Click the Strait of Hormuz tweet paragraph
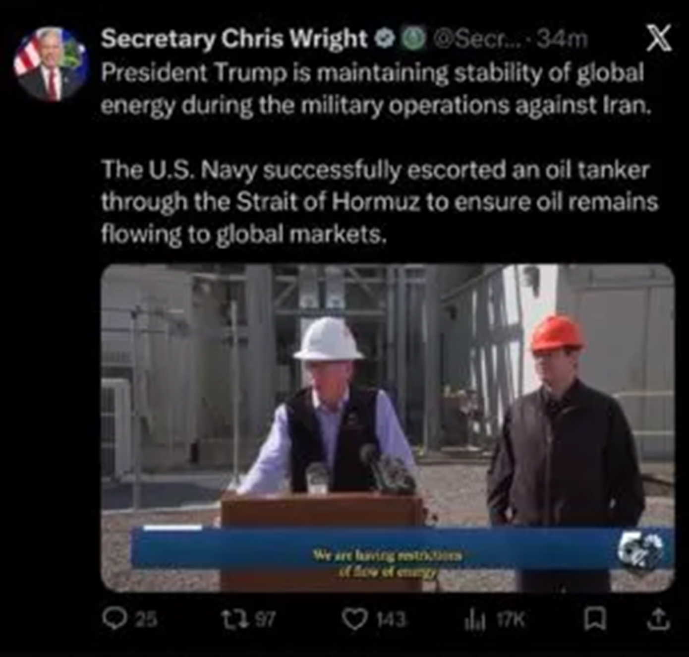Viewport: 689px width, 657px height. (x=380, y=202)
